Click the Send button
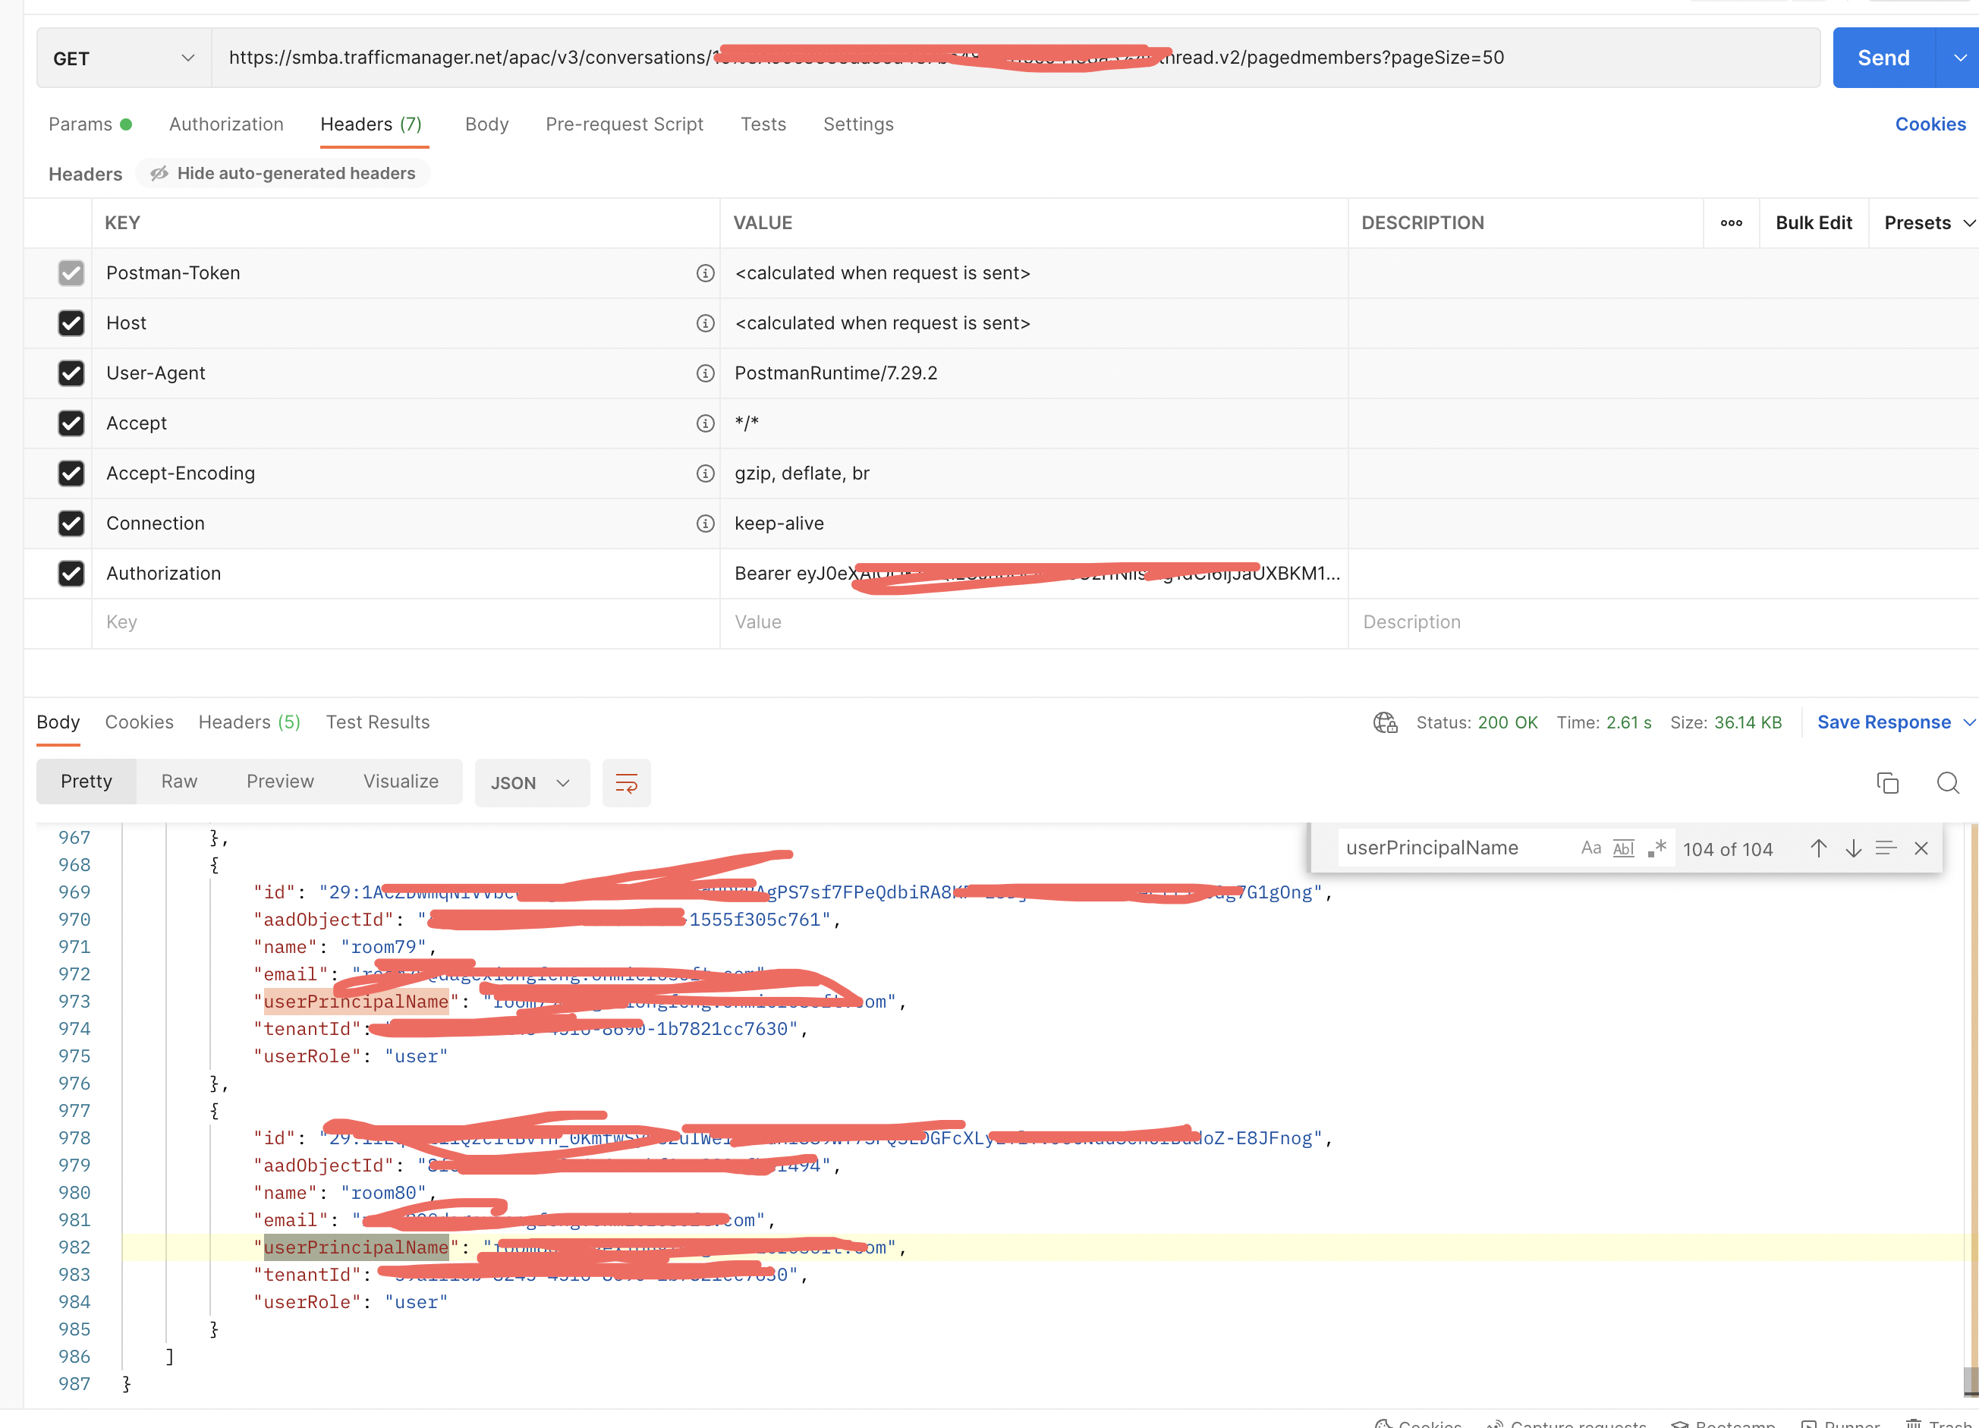 coord(1884,58)
